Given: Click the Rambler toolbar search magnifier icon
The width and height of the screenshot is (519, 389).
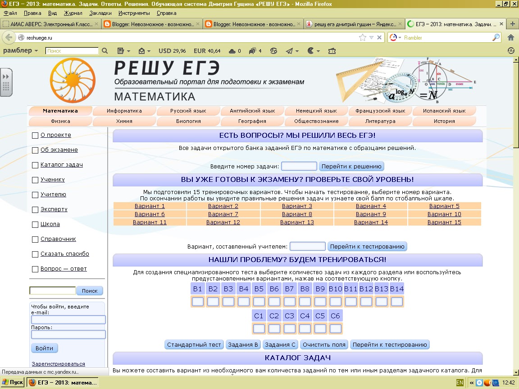Looking at the screenshot, I should pos(105,51).
